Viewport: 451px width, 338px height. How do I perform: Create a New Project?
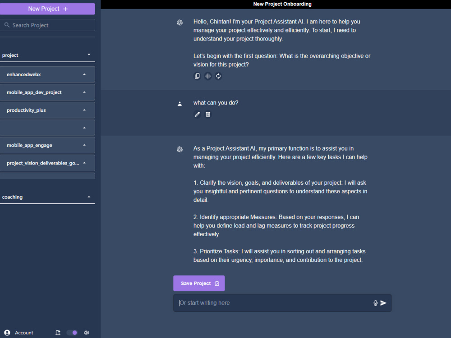coord(47,9)
